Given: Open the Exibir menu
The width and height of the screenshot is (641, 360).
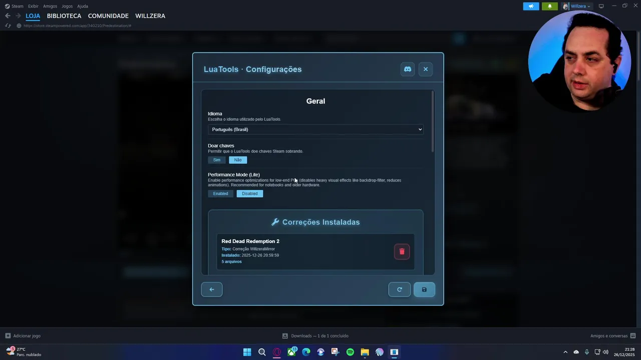Looking at the screenshot, I should [x=33, y=6].
